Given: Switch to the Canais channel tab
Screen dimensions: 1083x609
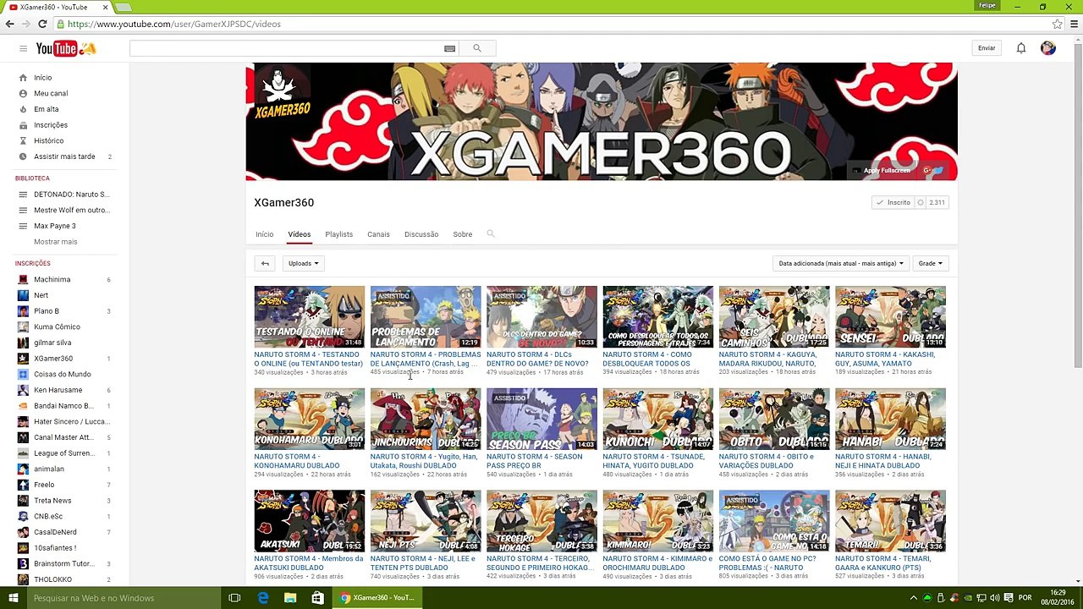Looking at the screenshot, I should tap(378, 234).
